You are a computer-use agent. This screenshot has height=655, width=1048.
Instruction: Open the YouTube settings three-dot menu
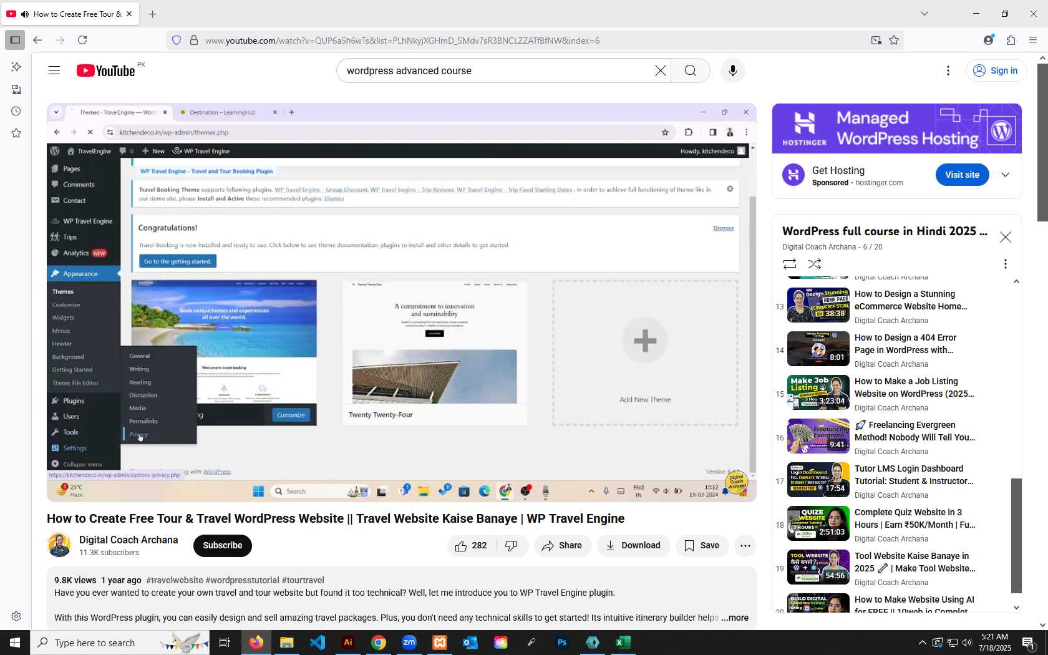point(948,70)
